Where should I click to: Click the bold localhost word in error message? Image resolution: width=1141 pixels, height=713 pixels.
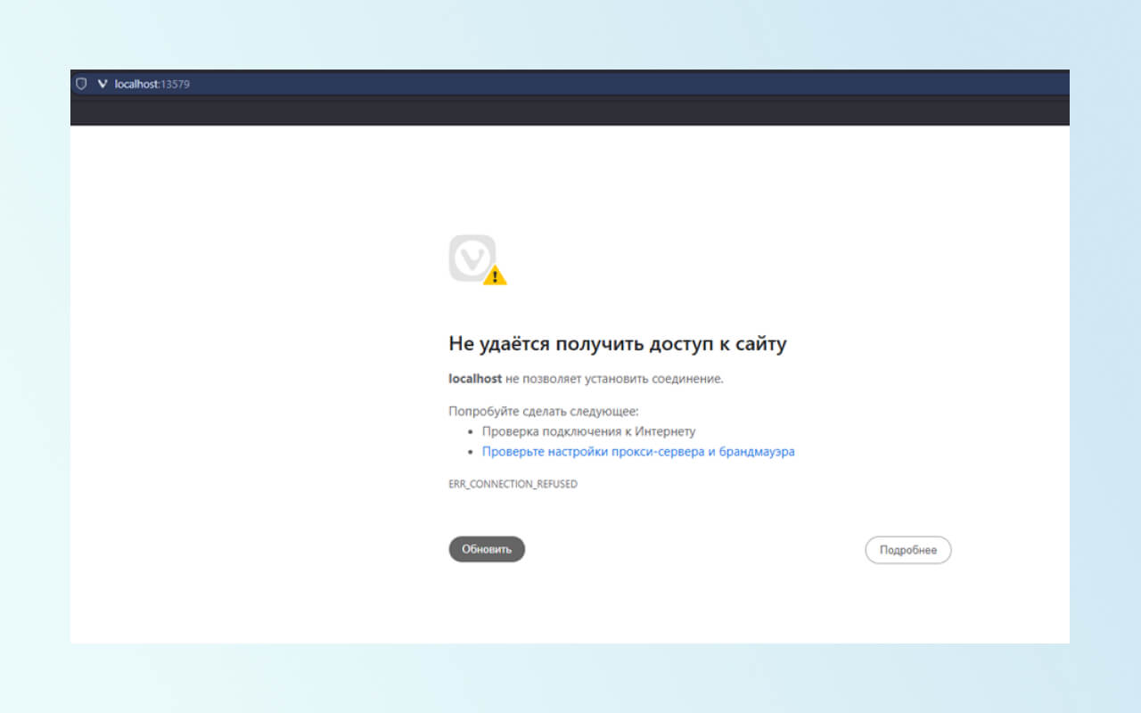475,379
